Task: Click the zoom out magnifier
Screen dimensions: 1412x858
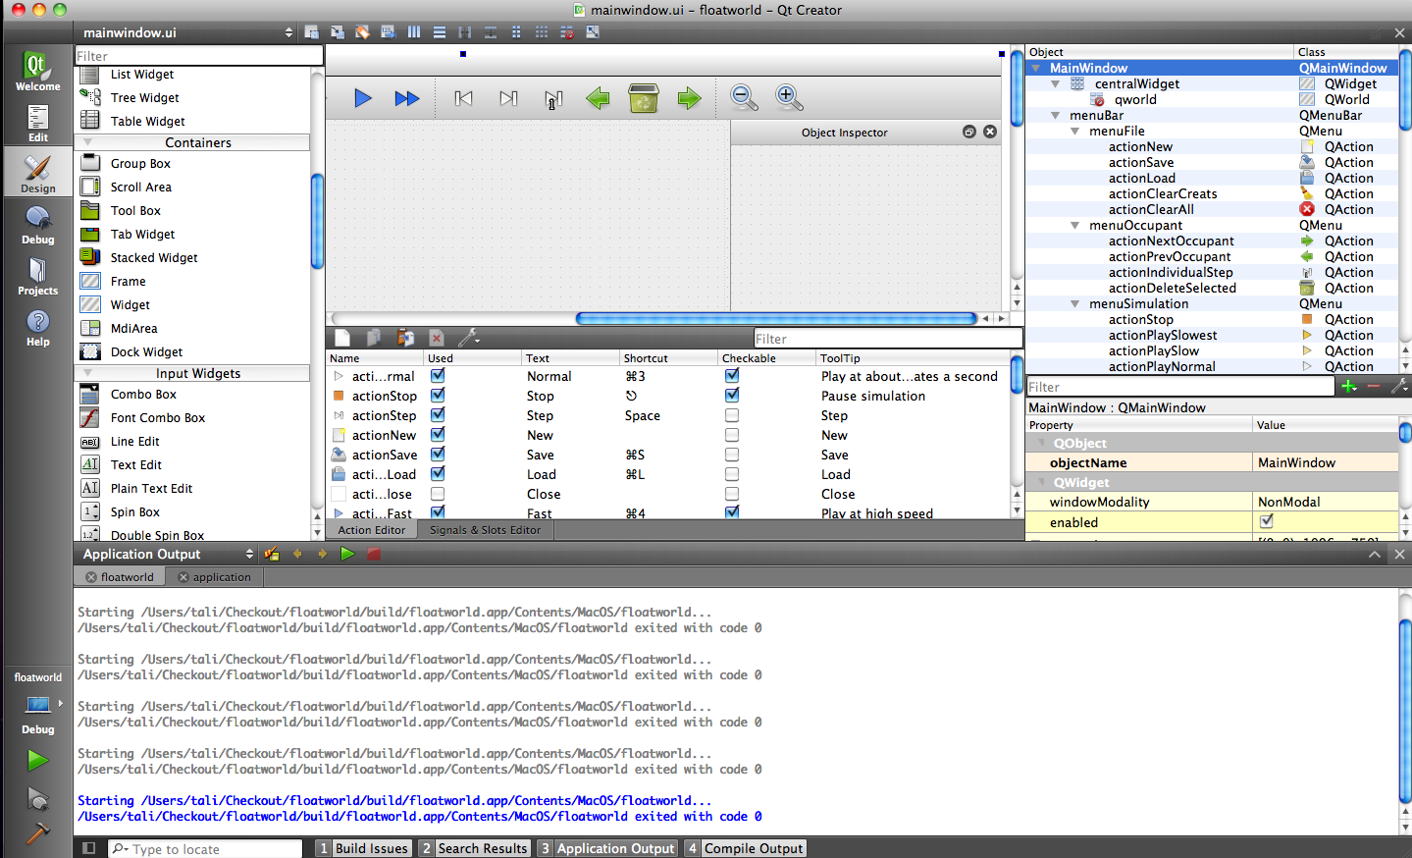Action: pyautogui.click(x=745, y=97)
